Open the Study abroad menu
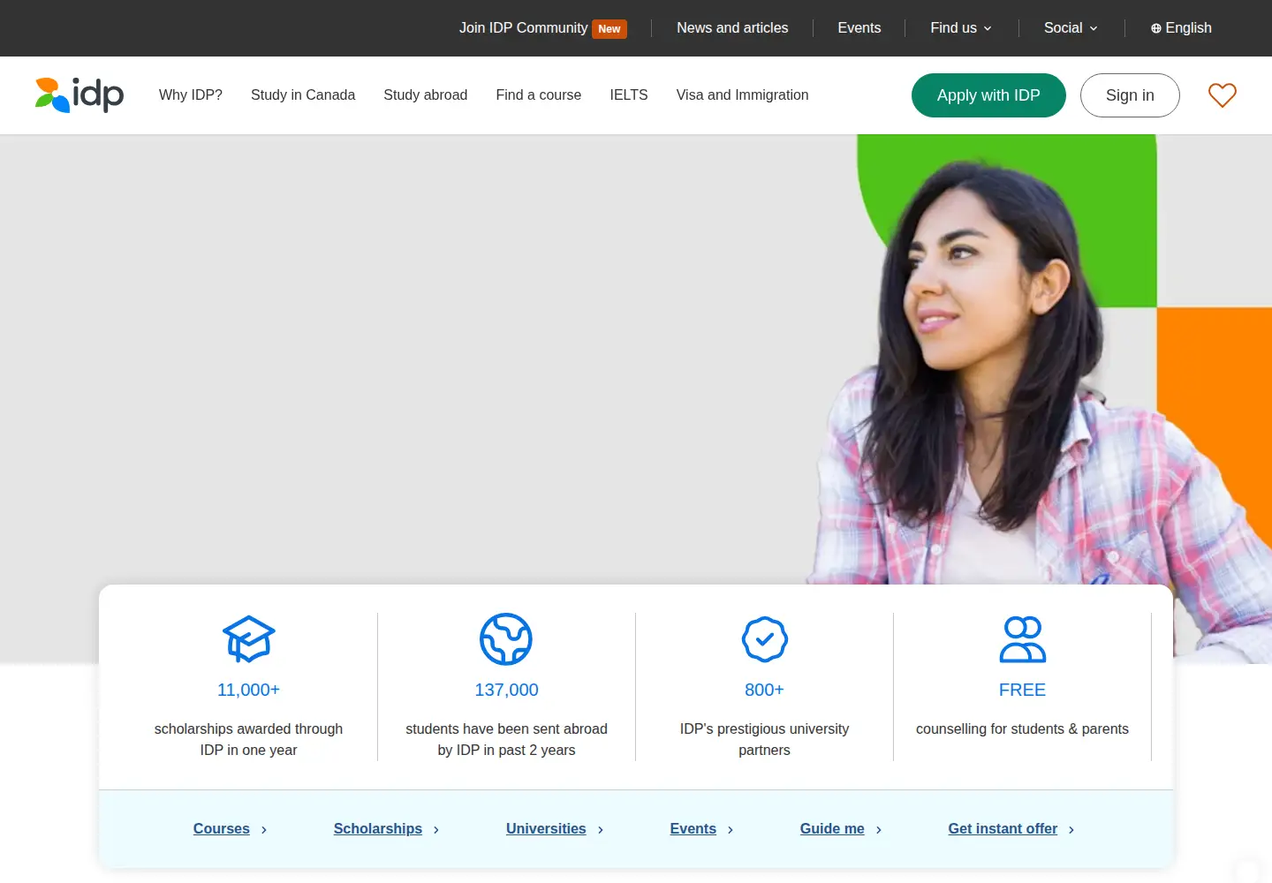This screenshot has width=1272, height=883. (426, 94)
